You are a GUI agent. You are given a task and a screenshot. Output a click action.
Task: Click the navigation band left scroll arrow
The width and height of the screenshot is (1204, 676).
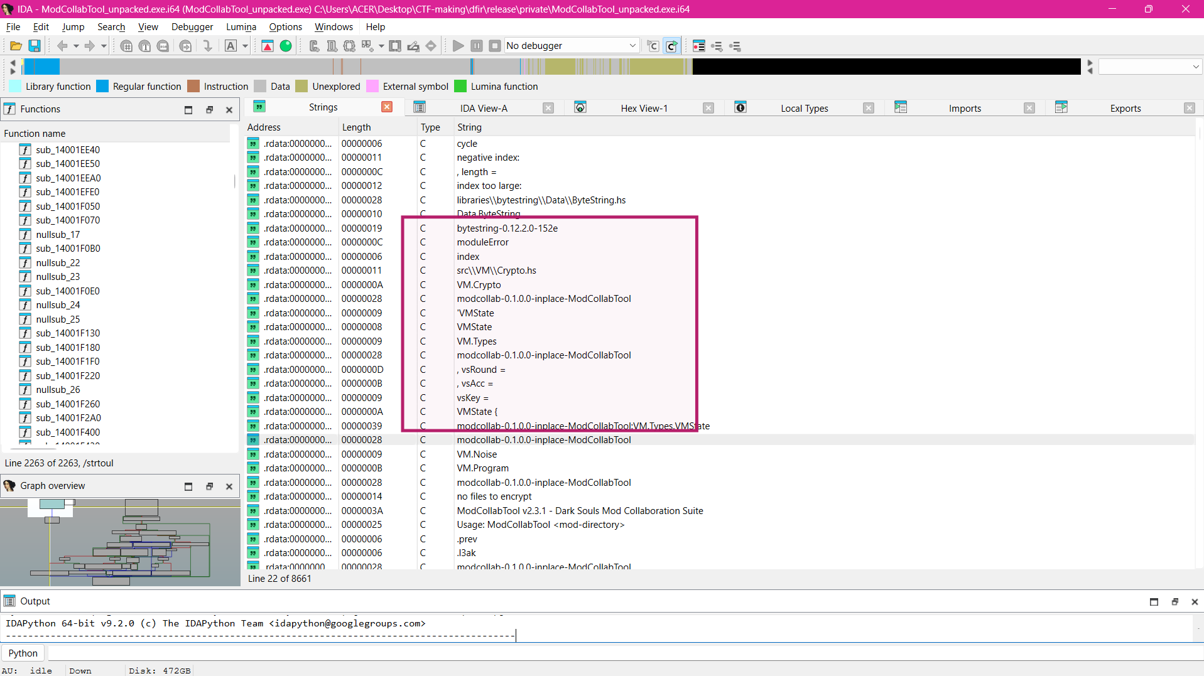click(13, 62)
